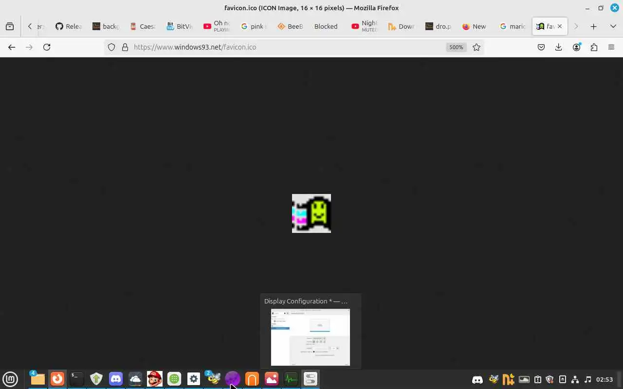623x389 pixels.
Task: Switch to the Down tab
Action: 402,26
